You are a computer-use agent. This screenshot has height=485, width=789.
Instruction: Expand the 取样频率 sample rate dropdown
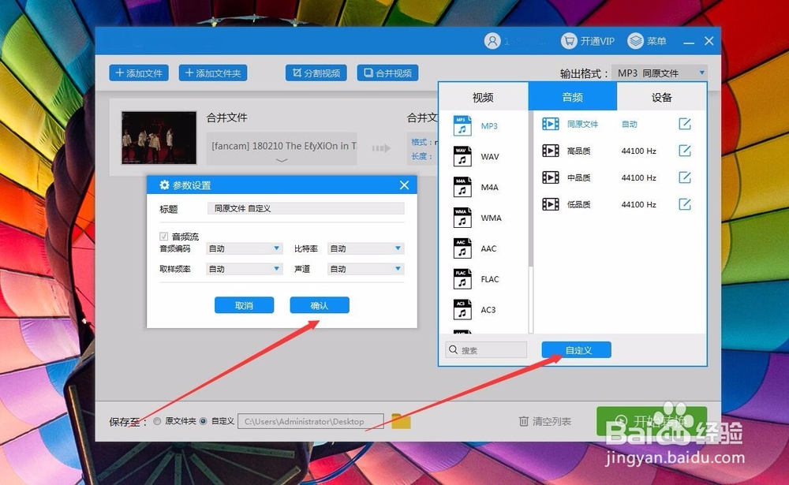coord(244,268)
